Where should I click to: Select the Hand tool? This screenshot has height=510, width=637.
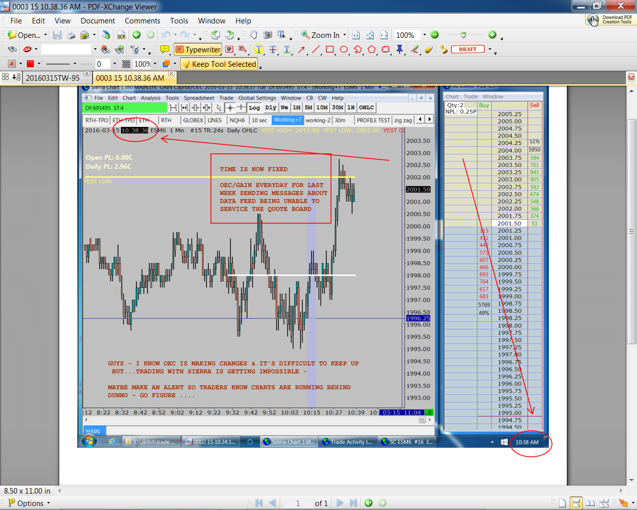pos(253,35)
